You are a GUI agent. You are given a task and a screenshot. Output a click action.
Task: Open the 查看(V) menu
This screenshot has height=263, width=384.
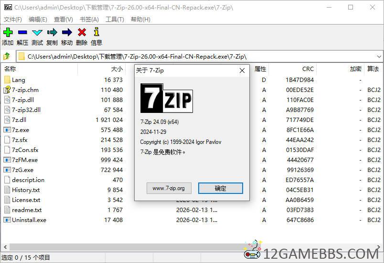tap(64, 19)
